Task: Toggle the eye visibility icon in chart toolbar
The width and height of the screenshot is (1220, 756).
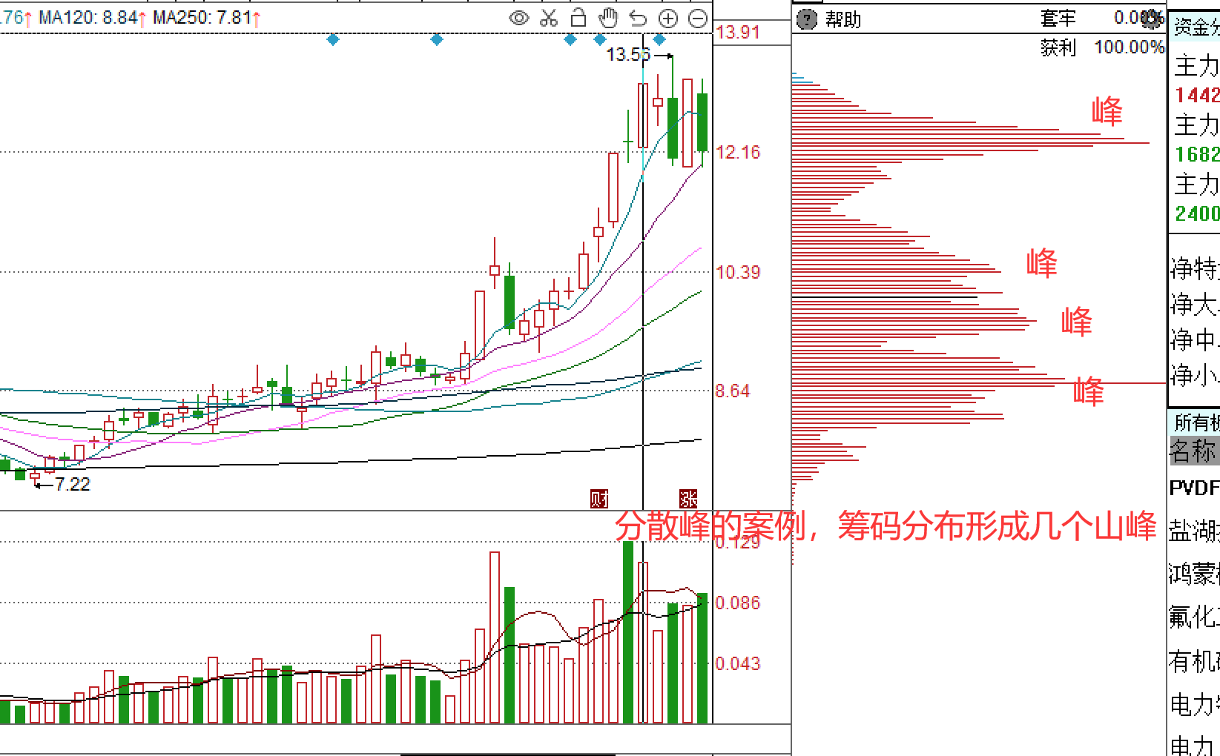Action: [519, 19]
